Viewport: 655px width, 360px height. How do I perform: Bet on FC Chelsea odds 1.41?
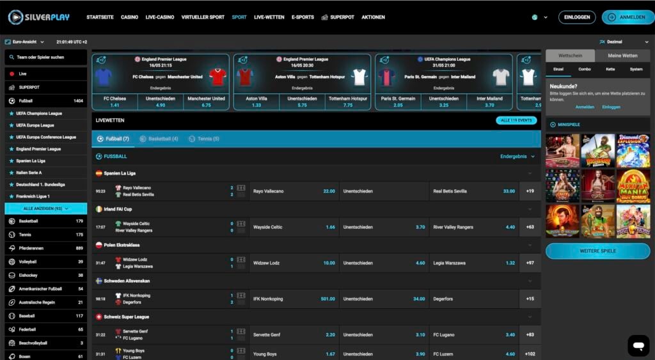(115, 102)
